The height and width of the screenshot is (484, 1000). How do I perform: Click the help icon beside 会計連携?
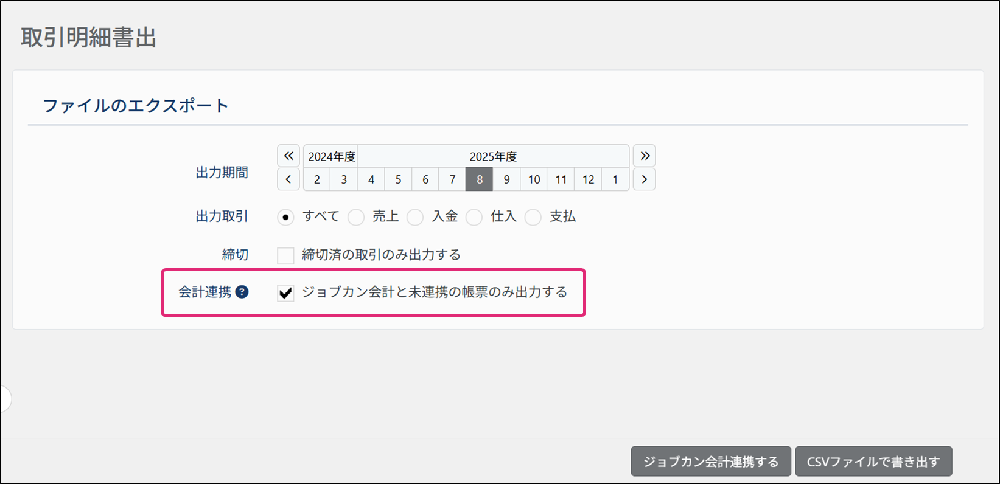pyautogui.click(x=242, y=292)
